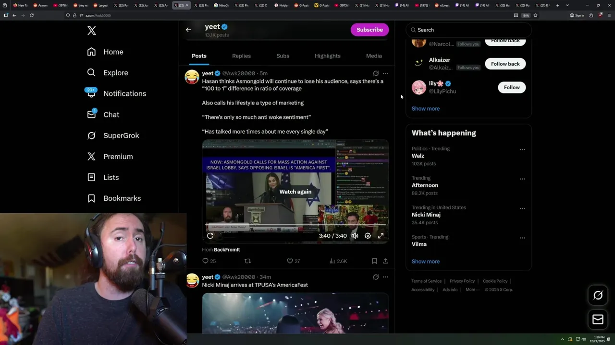Click the video progress bar

tap(295, 225)
